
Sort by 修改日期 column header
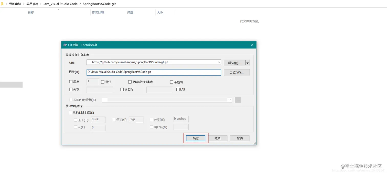point(98,12)
